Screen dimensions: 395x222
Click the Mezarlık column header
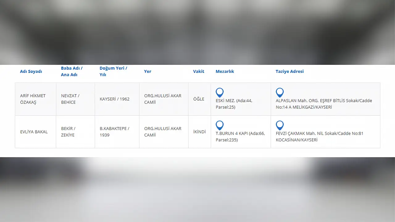click(225, 71)
